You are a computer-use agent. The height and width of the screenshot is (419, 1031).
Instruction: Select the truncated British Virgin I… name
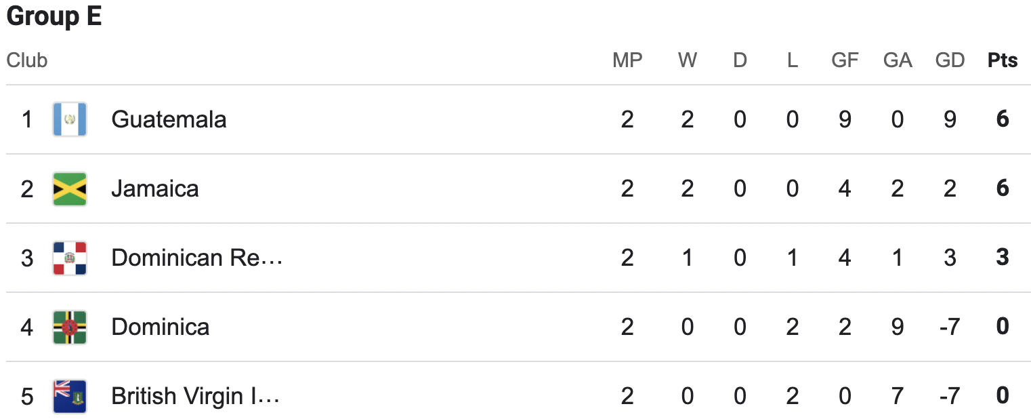point(196,396)
